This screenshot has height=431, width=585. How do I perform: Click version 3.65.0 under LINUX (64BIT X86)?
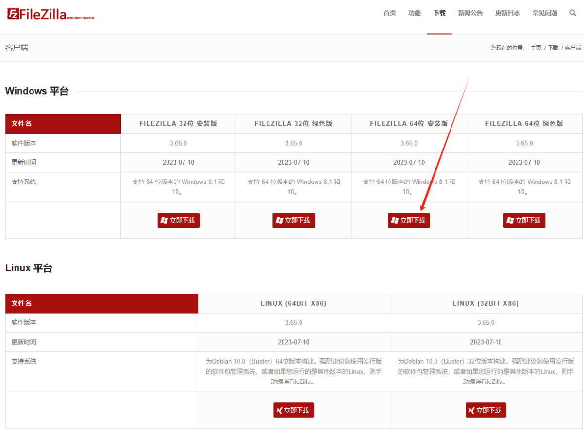click(294, 322)
